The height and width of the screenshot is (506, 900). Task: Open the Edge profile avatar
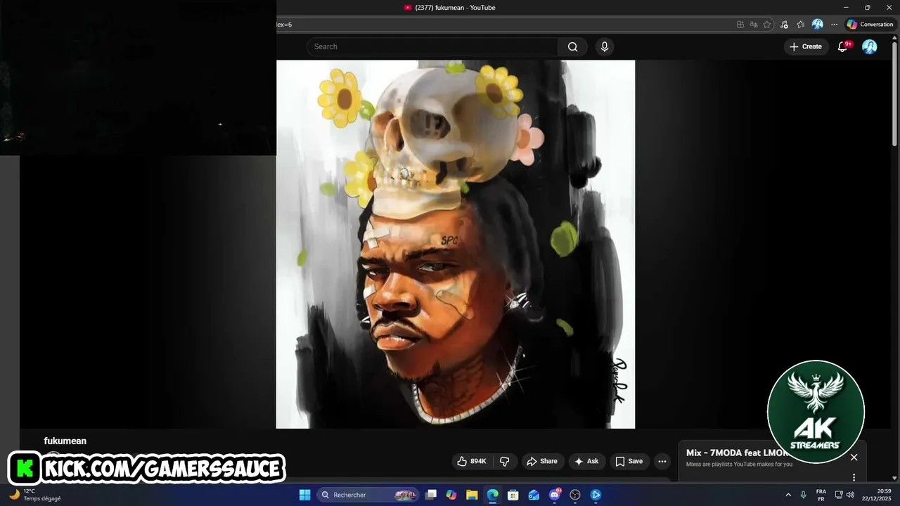pos(817,24)
